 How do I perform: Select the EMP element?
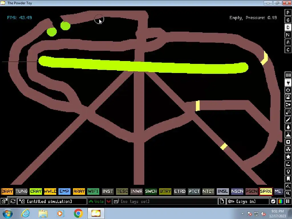click(x=64, y=191)
